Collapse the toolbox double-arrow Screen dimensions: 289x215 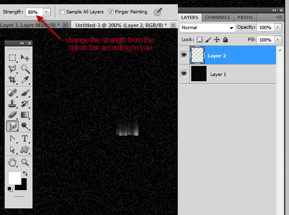[22, 43]
